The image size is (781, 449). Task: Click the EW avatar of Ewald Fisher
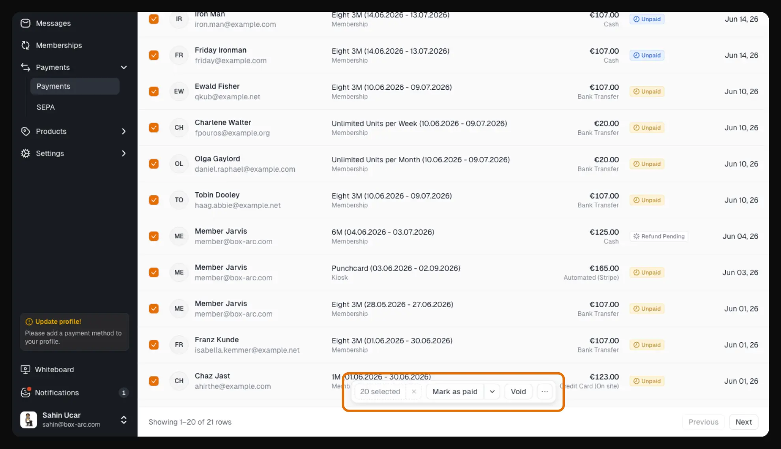click(179, 91)
